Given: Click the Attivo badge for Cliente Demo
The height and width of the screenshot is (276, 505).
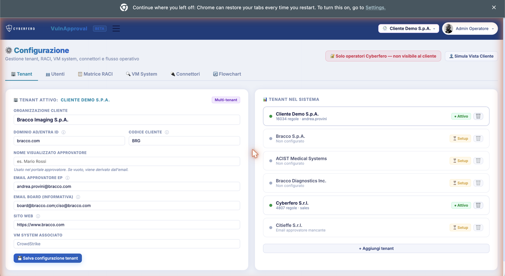Looking at the screenshot, I should [461, 116].
